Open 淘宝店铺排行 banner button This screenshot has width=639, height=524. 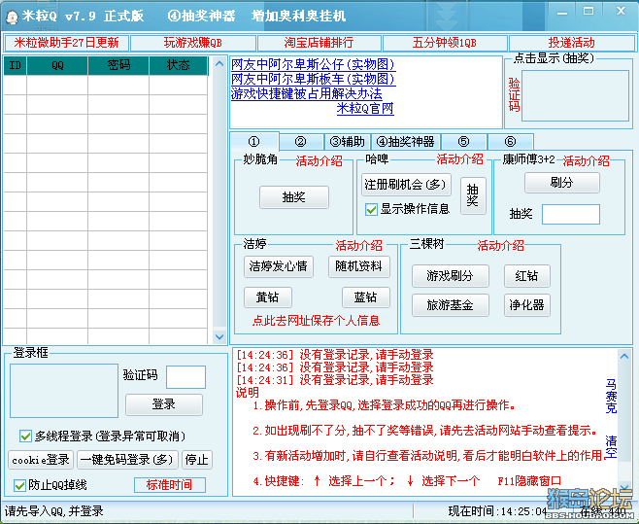pos(319,43)
